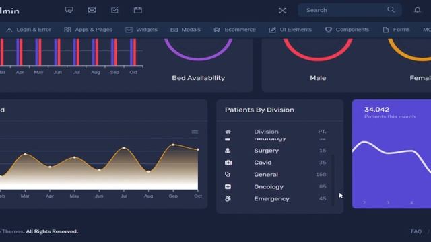Click the Male gauge label

(x=318, y=78)
